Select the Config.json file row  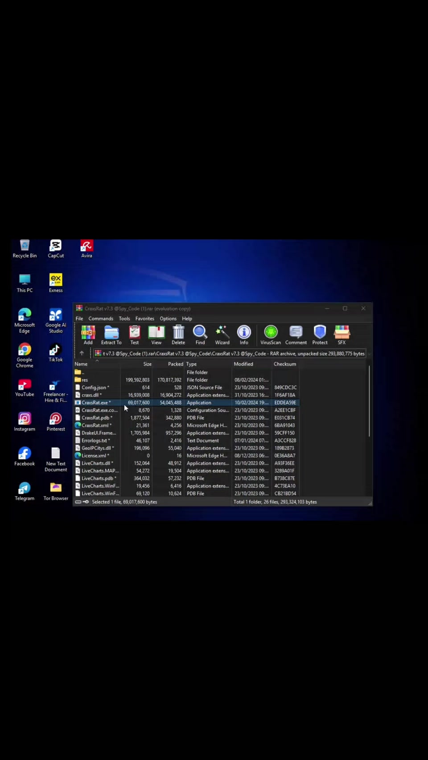186,388
